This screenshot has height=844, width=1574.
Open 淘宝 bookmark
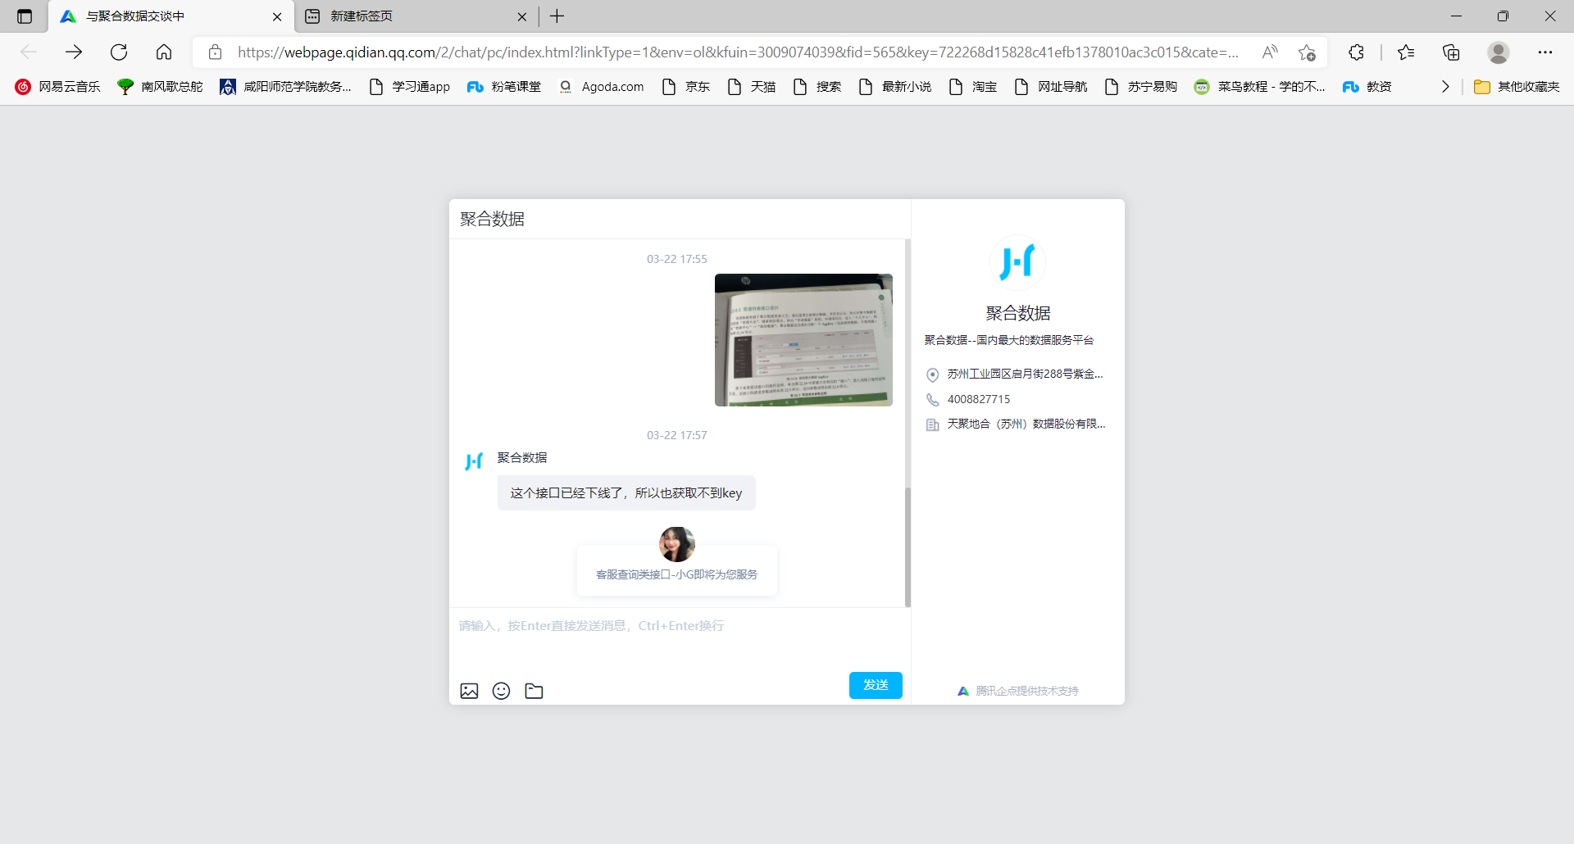[972, 87]
